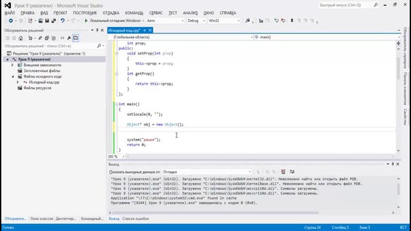The width and height of the screenshot is (411, 231).
Task: Open Solution Explorer window options dropdown
Action: tap(92, 30)
